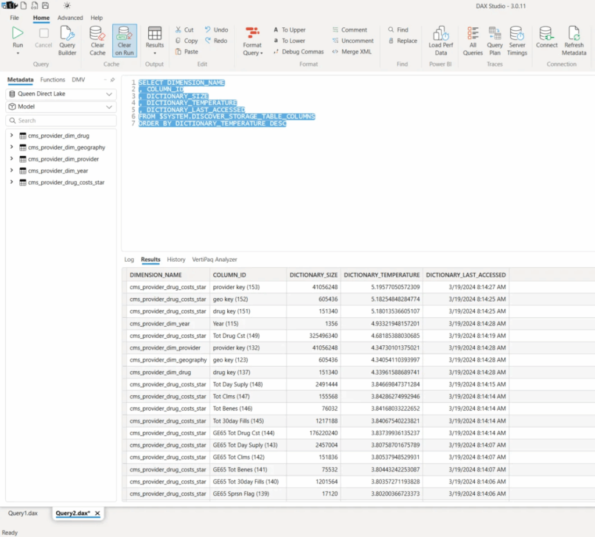
Task: Click the new document icon in title bar
Action: [x=23, y=5]
